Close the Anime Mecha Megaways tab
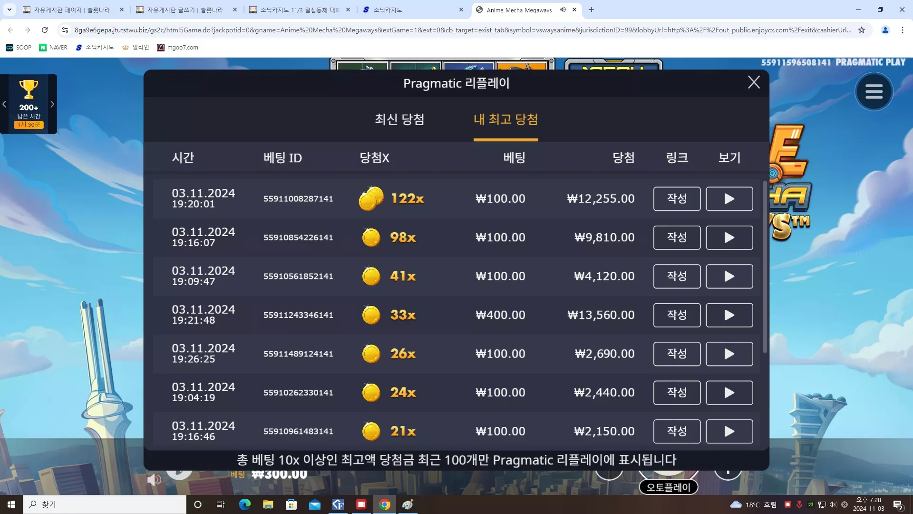Viewport: 913px width, 514px height. (574, 10)
